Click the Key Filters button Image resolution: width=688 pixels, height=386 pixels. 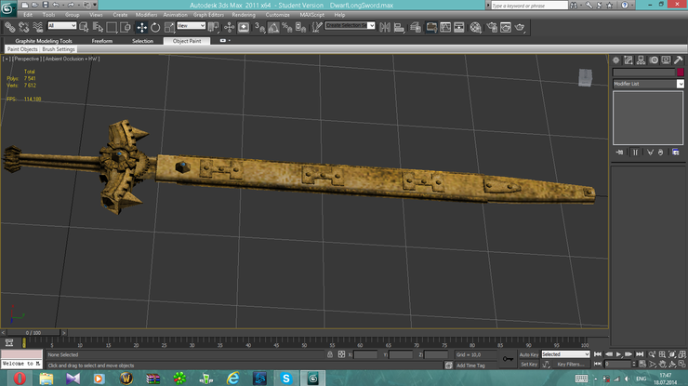click(571, 365)
